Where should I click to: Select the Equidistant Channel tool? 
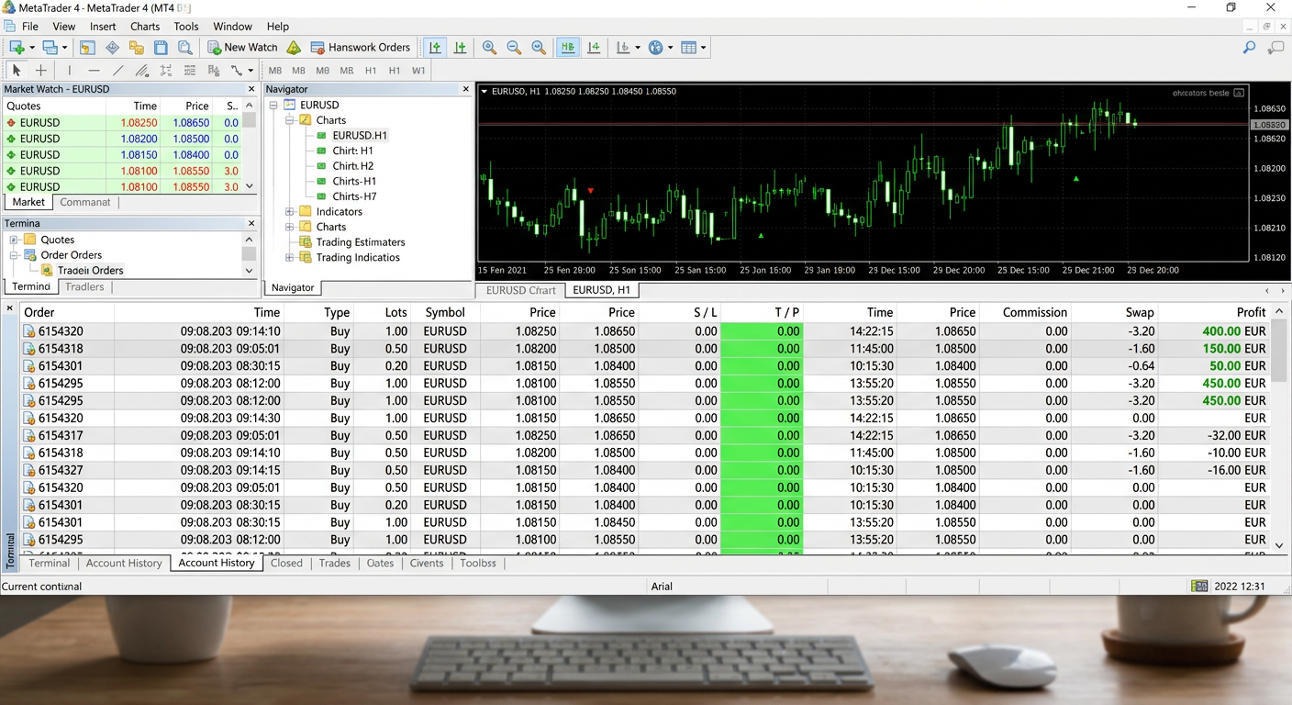(141, 70)
